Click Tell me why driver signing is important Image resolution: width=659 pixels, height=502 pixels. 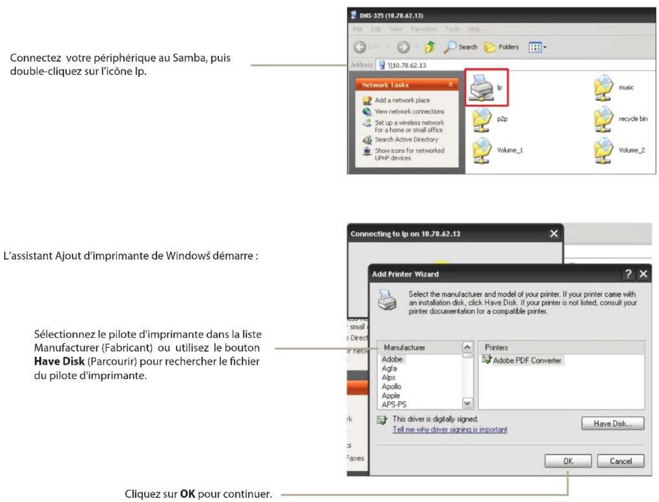(450, 430)
